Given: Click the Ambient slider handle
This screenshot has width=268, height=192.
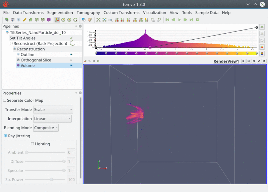Looking at the screenshot, I should tap(26, 152).
